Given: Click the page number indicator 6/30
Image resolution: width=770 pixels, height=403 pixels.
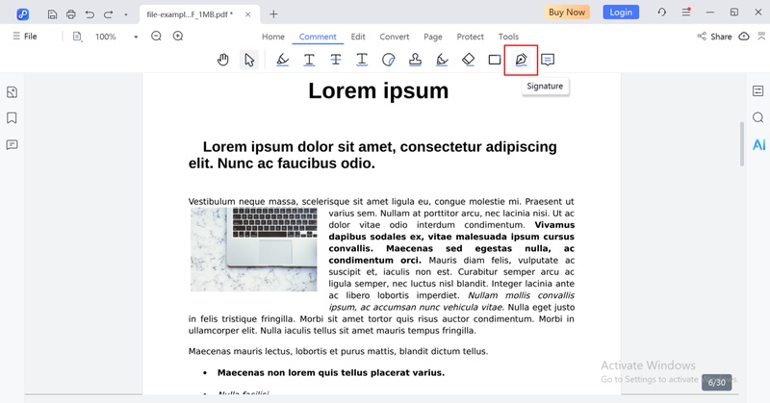Looking at the screenshot, I should [x=716, y=383].
